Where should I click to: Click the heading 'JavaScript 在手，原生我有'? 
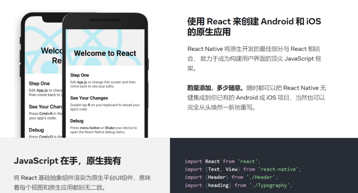[x=67, y=161]
